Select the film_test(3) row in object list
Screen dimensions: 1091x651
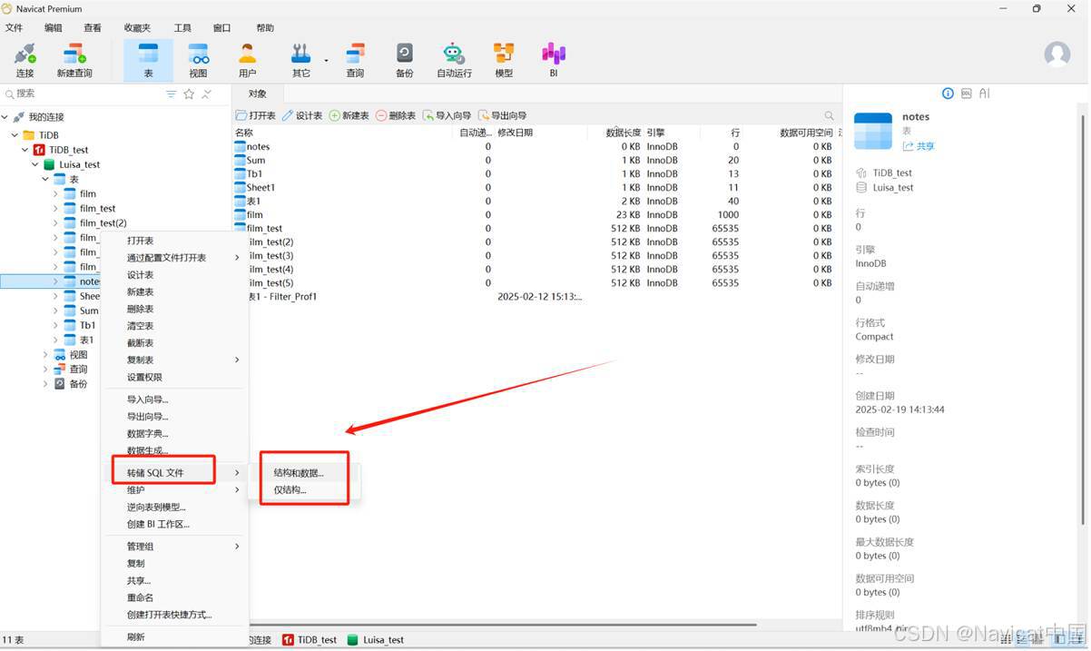point(536,255)
